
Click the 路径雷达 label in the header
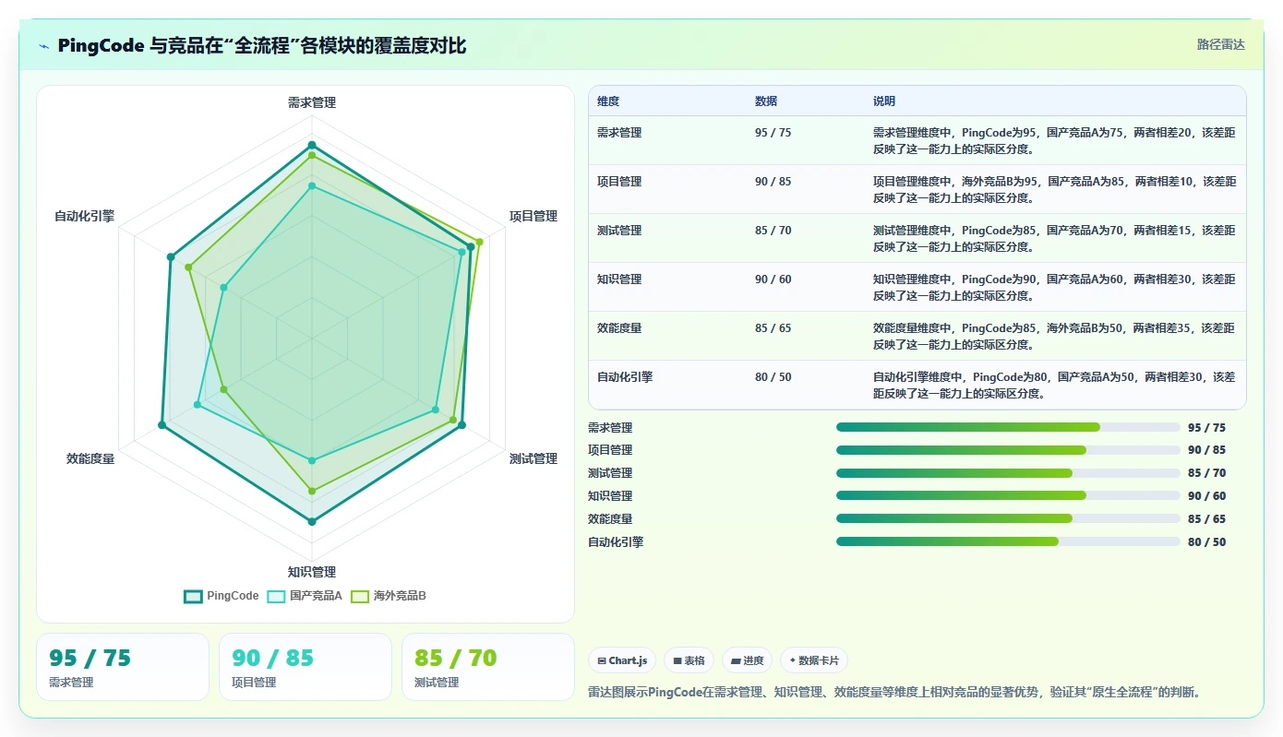(1221, 44)
